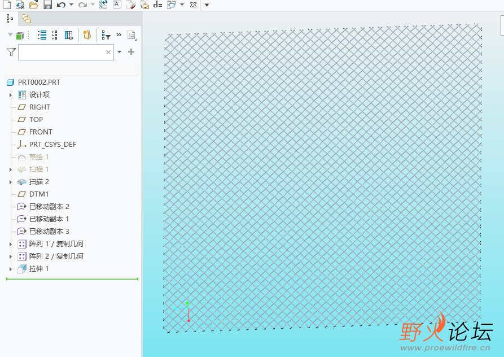Switch to the model tree tab
This screenshot has width=504, height=357.
pos(10,19)
